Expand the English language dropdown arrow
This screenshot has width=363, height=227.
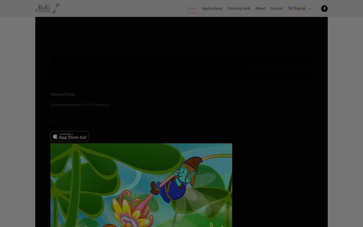pos(310,9)
